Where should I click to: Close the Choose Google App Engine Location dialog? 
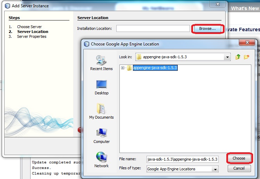coord(247,42)
